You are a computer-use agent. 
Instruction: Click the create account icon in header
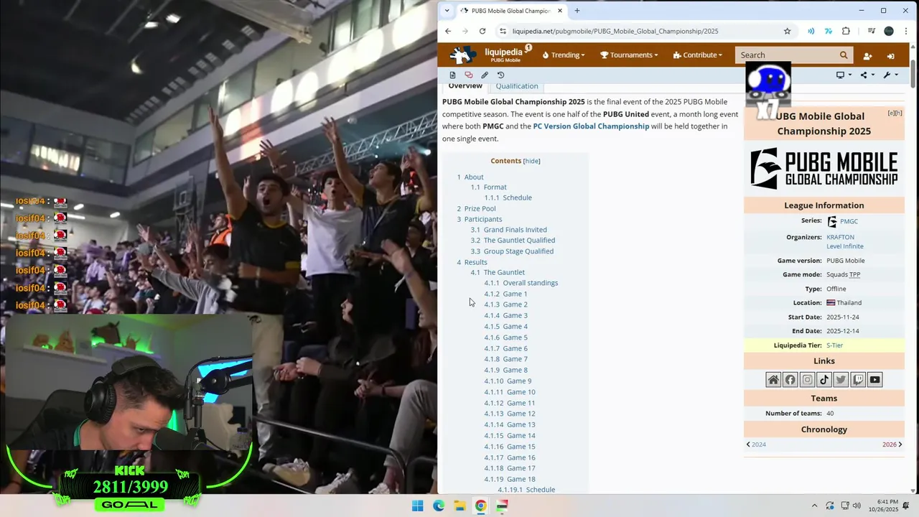click(867, 55)
